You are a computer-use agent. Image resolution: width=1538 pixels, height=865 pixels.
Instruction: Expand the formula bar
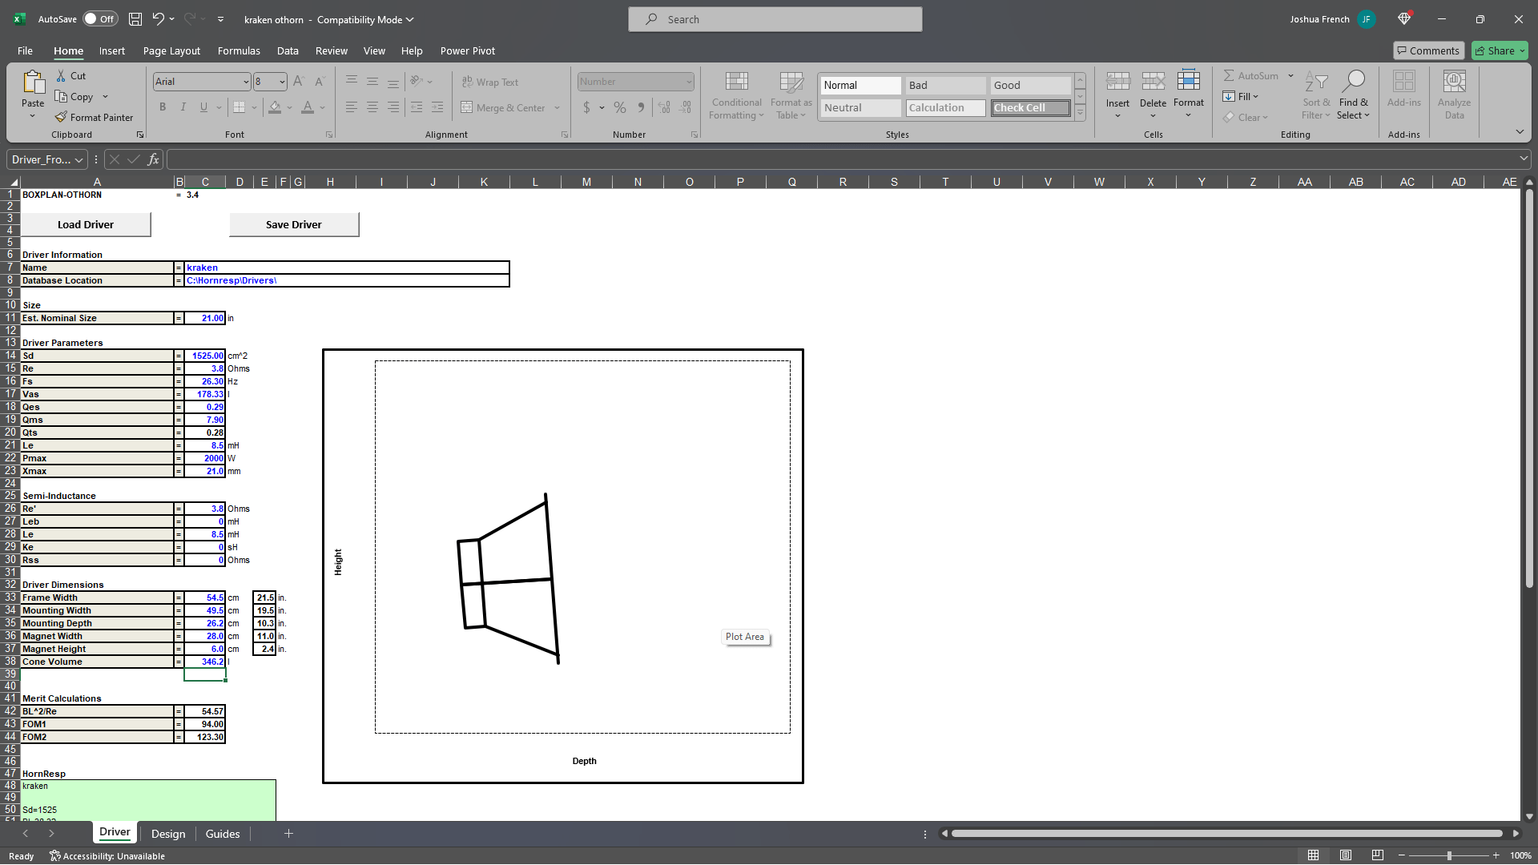tap(1523, 159)
